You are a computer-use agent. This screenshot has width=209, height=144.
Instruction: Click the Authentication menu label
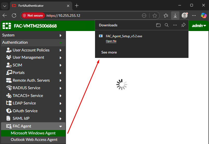pos(15,42)
